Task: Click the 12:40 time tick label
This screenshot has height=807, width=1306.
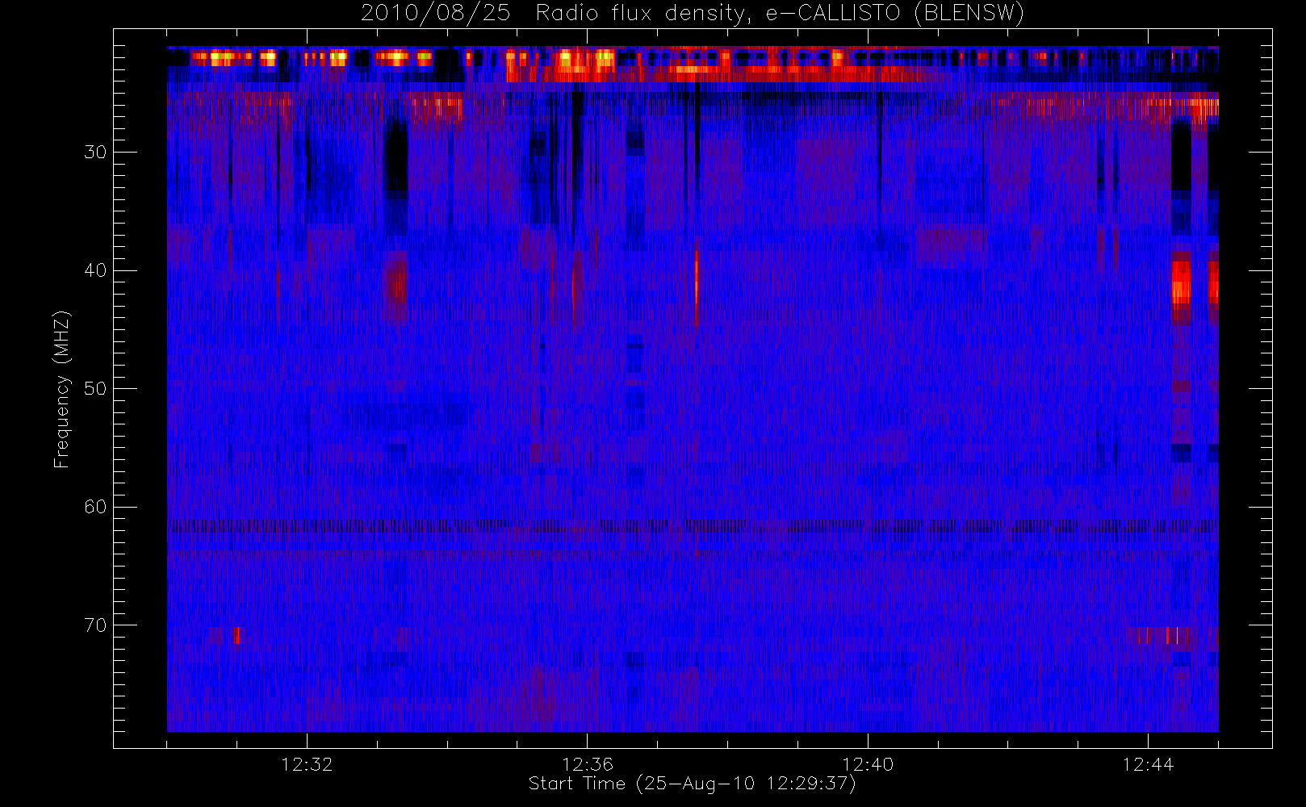Action: pyautogui.click(x=868, y=764)
